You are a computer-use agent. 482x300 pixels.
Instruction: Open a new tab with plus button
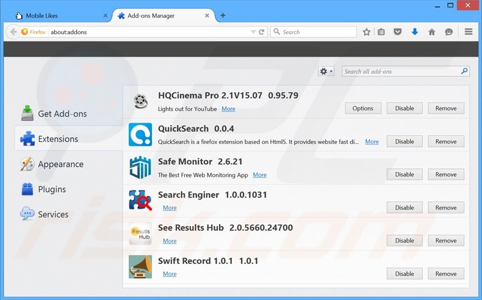pos(223,15)
